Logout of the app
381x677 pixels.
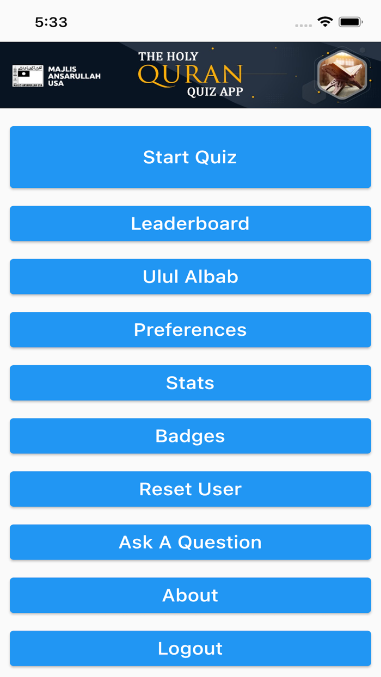point(190,648)
